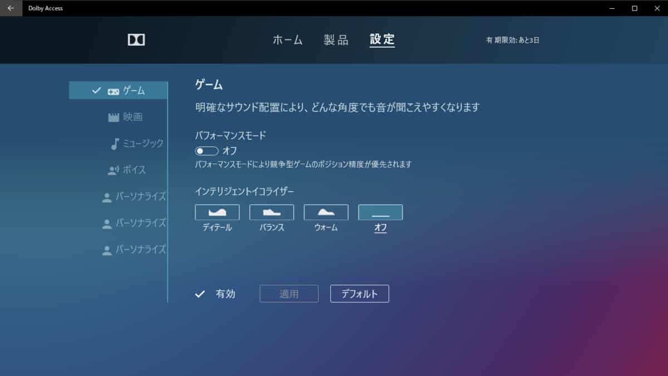Toggle the 有効 checkmark
The image size is (668, 376).
[x=200, y=294]
